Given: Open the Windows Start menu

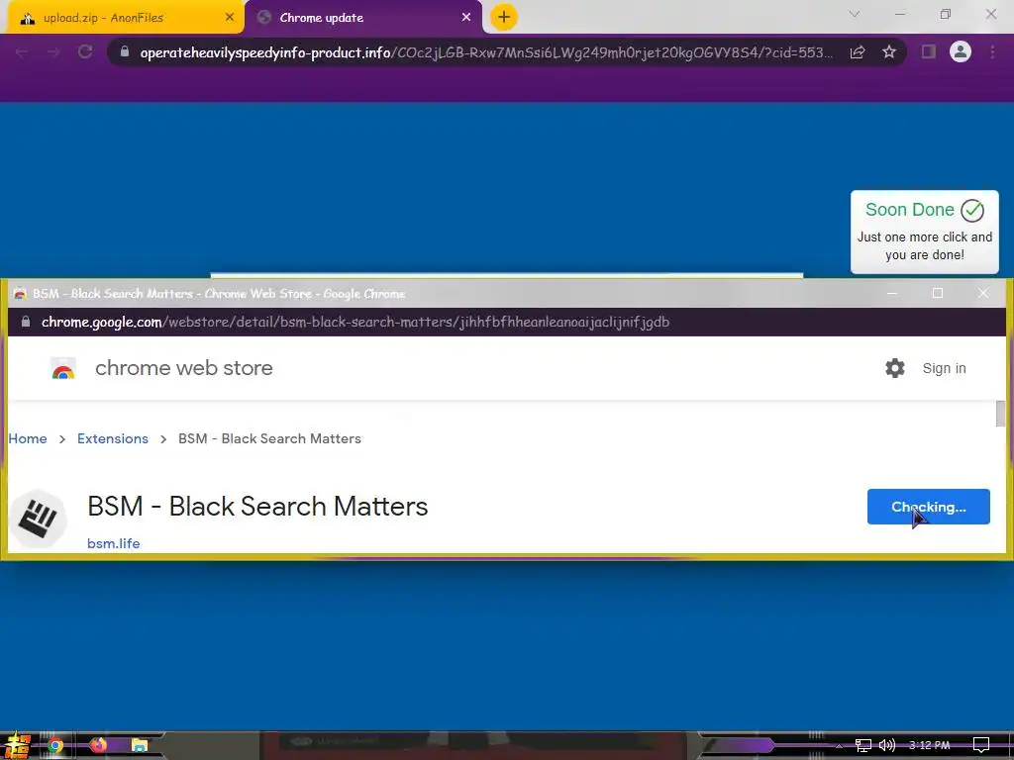Looking at the screenshot, I should click(17, 746).
